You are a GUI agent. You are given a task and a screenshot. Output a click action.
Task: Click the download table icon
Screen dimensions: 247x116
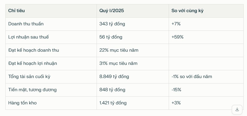click(x=237, y=109)
